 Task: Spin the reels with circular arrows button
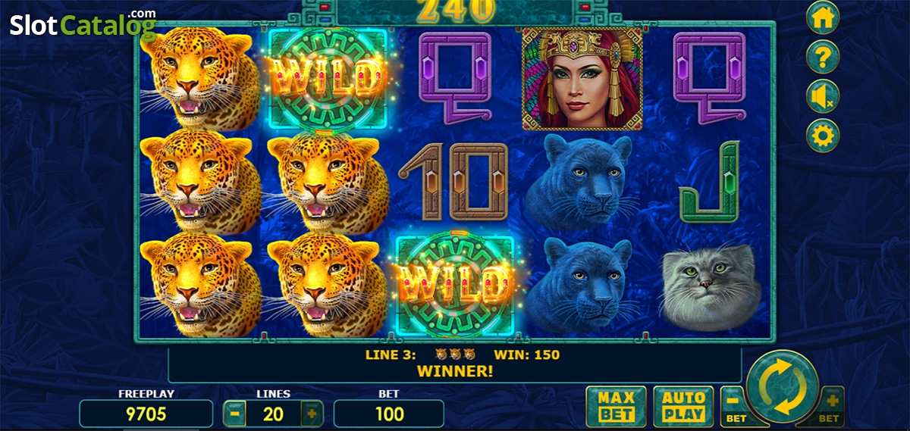(x=783, y=387)
